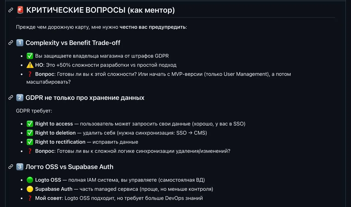Click the anchor link icon beside КРИТИЧЕСКИЕ ВОПРОСЫ heading
351x207 pixels.
click(x=11, y=10)
